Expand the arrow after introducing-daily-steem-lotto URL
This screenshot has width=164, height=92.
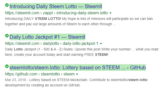(x=110, y=13)
